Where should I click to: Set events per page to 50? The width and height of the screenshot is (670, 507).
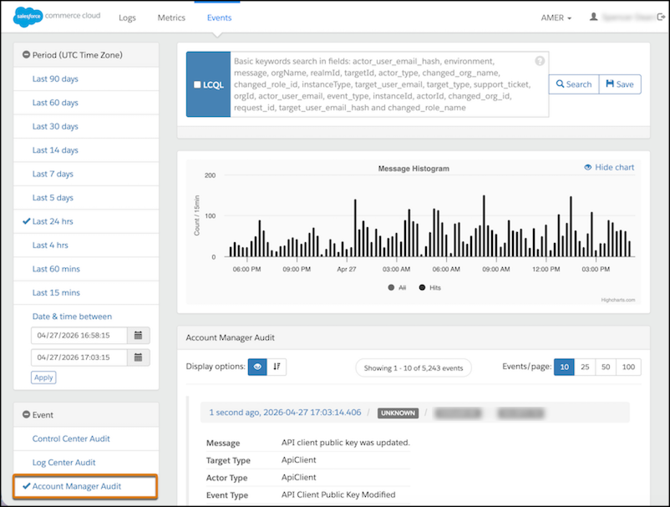[606, 367]
